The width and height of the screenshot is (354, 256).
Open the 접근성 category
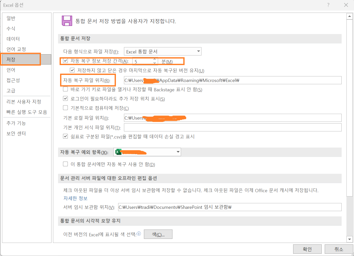pos(13,80)
